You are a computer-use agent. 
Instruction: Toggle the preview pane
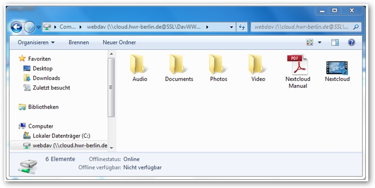tap(335, 42)
